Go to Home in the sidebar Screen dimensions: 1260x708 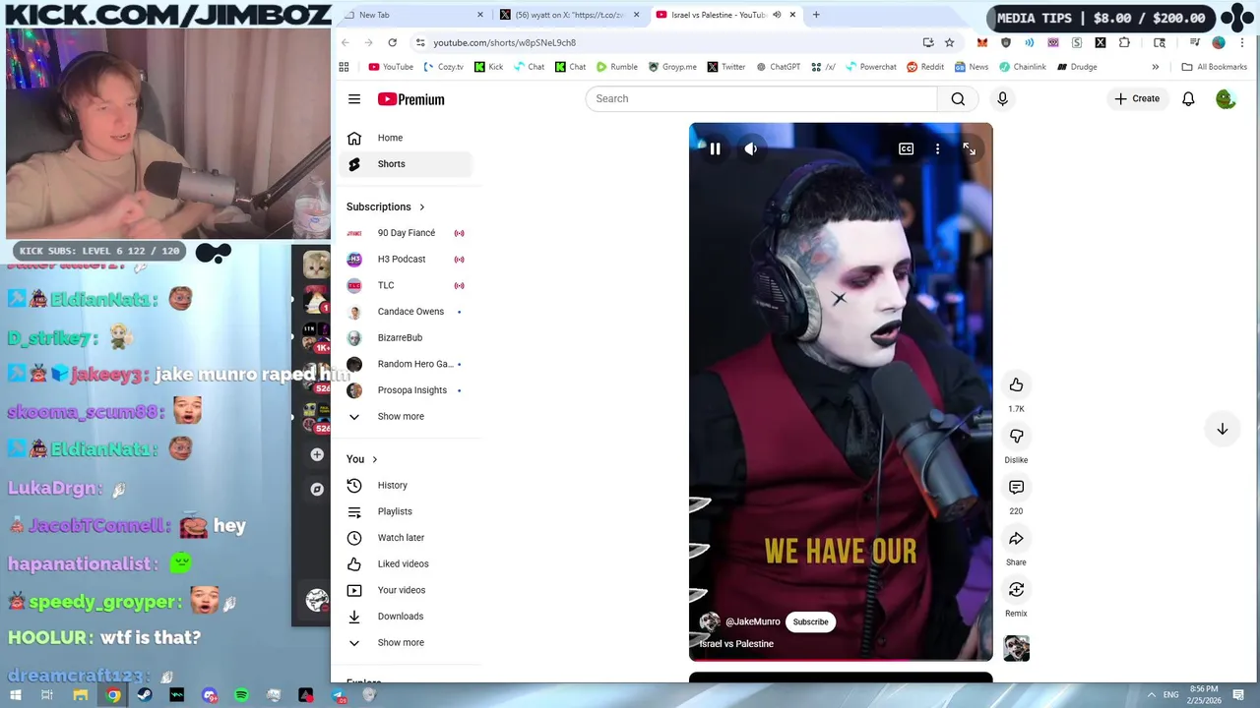pyautogui.click(x=406, y=138)
